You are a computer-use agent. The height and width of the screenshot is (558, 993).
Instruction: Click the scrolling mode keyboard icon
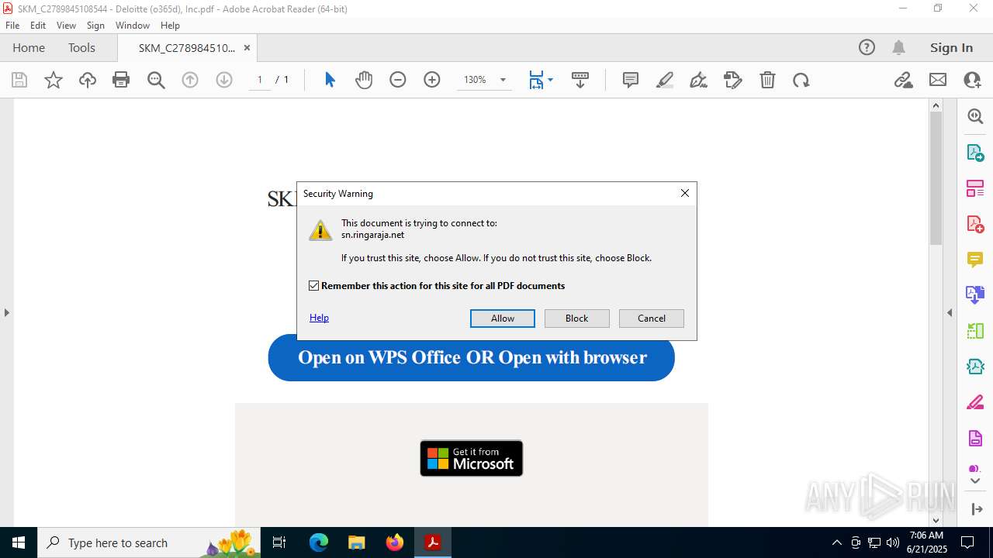point(580,80)
